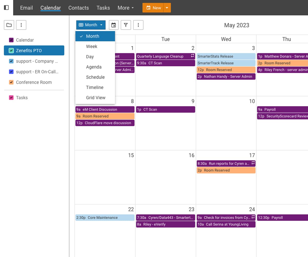Disable the Tasks checkbox
This screenshot has height=257, width=308.
11,98
